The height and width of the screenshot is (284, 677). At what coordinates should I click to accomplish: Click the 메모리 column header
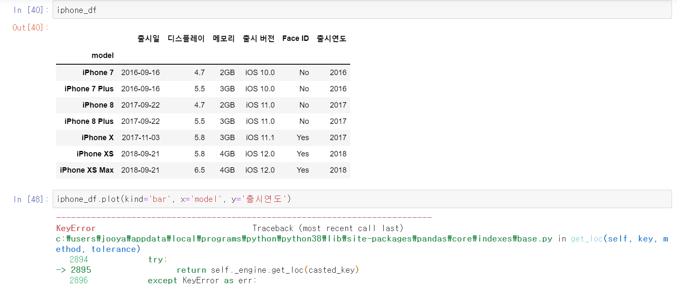(x=224, y=38)
